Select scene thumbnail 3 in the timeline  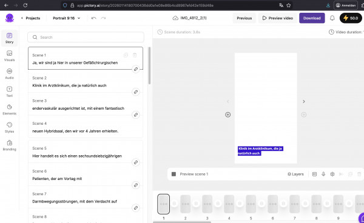[x=207, y=204]
